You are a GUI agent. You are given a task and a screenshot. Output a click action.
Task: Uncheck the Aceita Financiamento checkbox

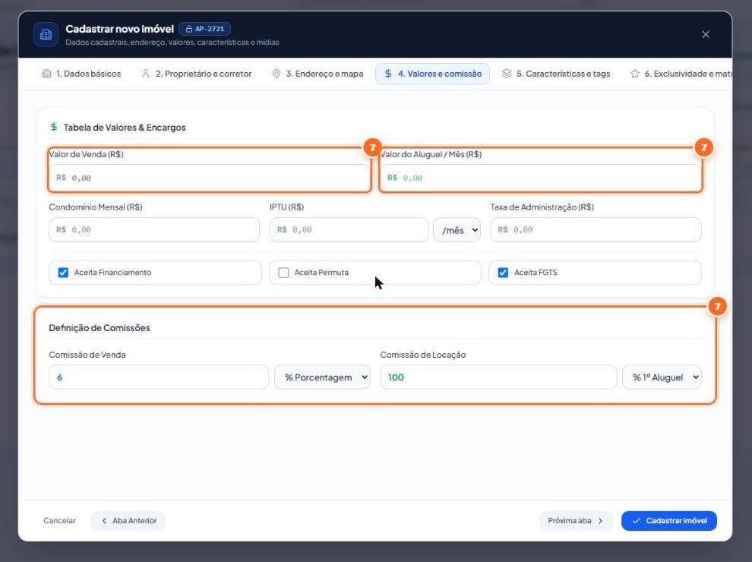(x=63, y=273)
